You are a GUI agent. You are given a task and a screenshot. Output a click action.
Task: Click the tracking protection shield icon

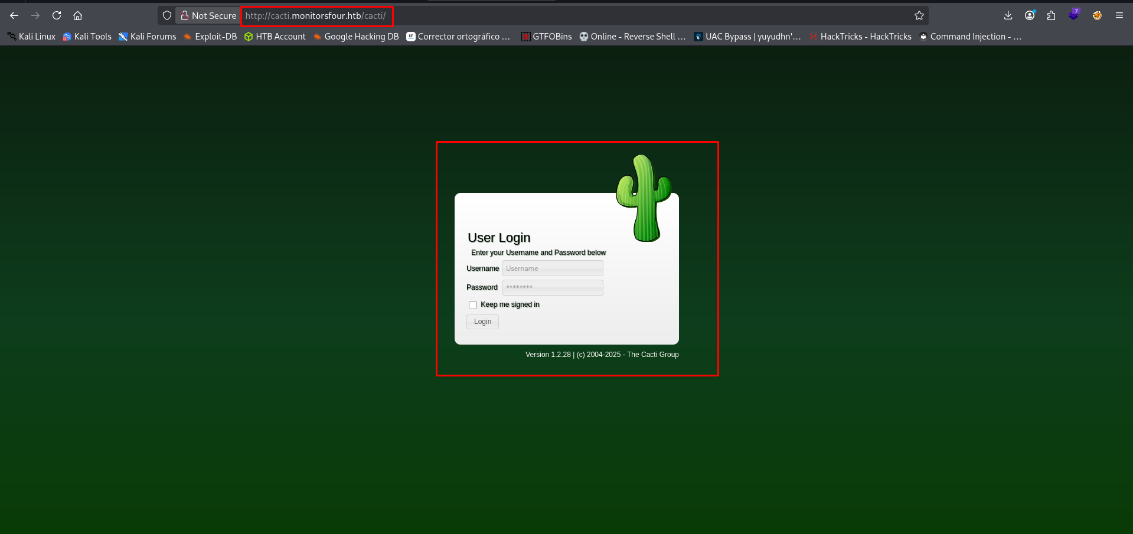click(167, 16)
